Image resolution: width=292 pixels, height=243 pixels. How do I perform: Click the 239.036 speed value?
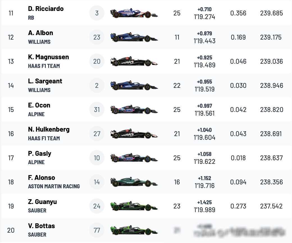(271, 61)
